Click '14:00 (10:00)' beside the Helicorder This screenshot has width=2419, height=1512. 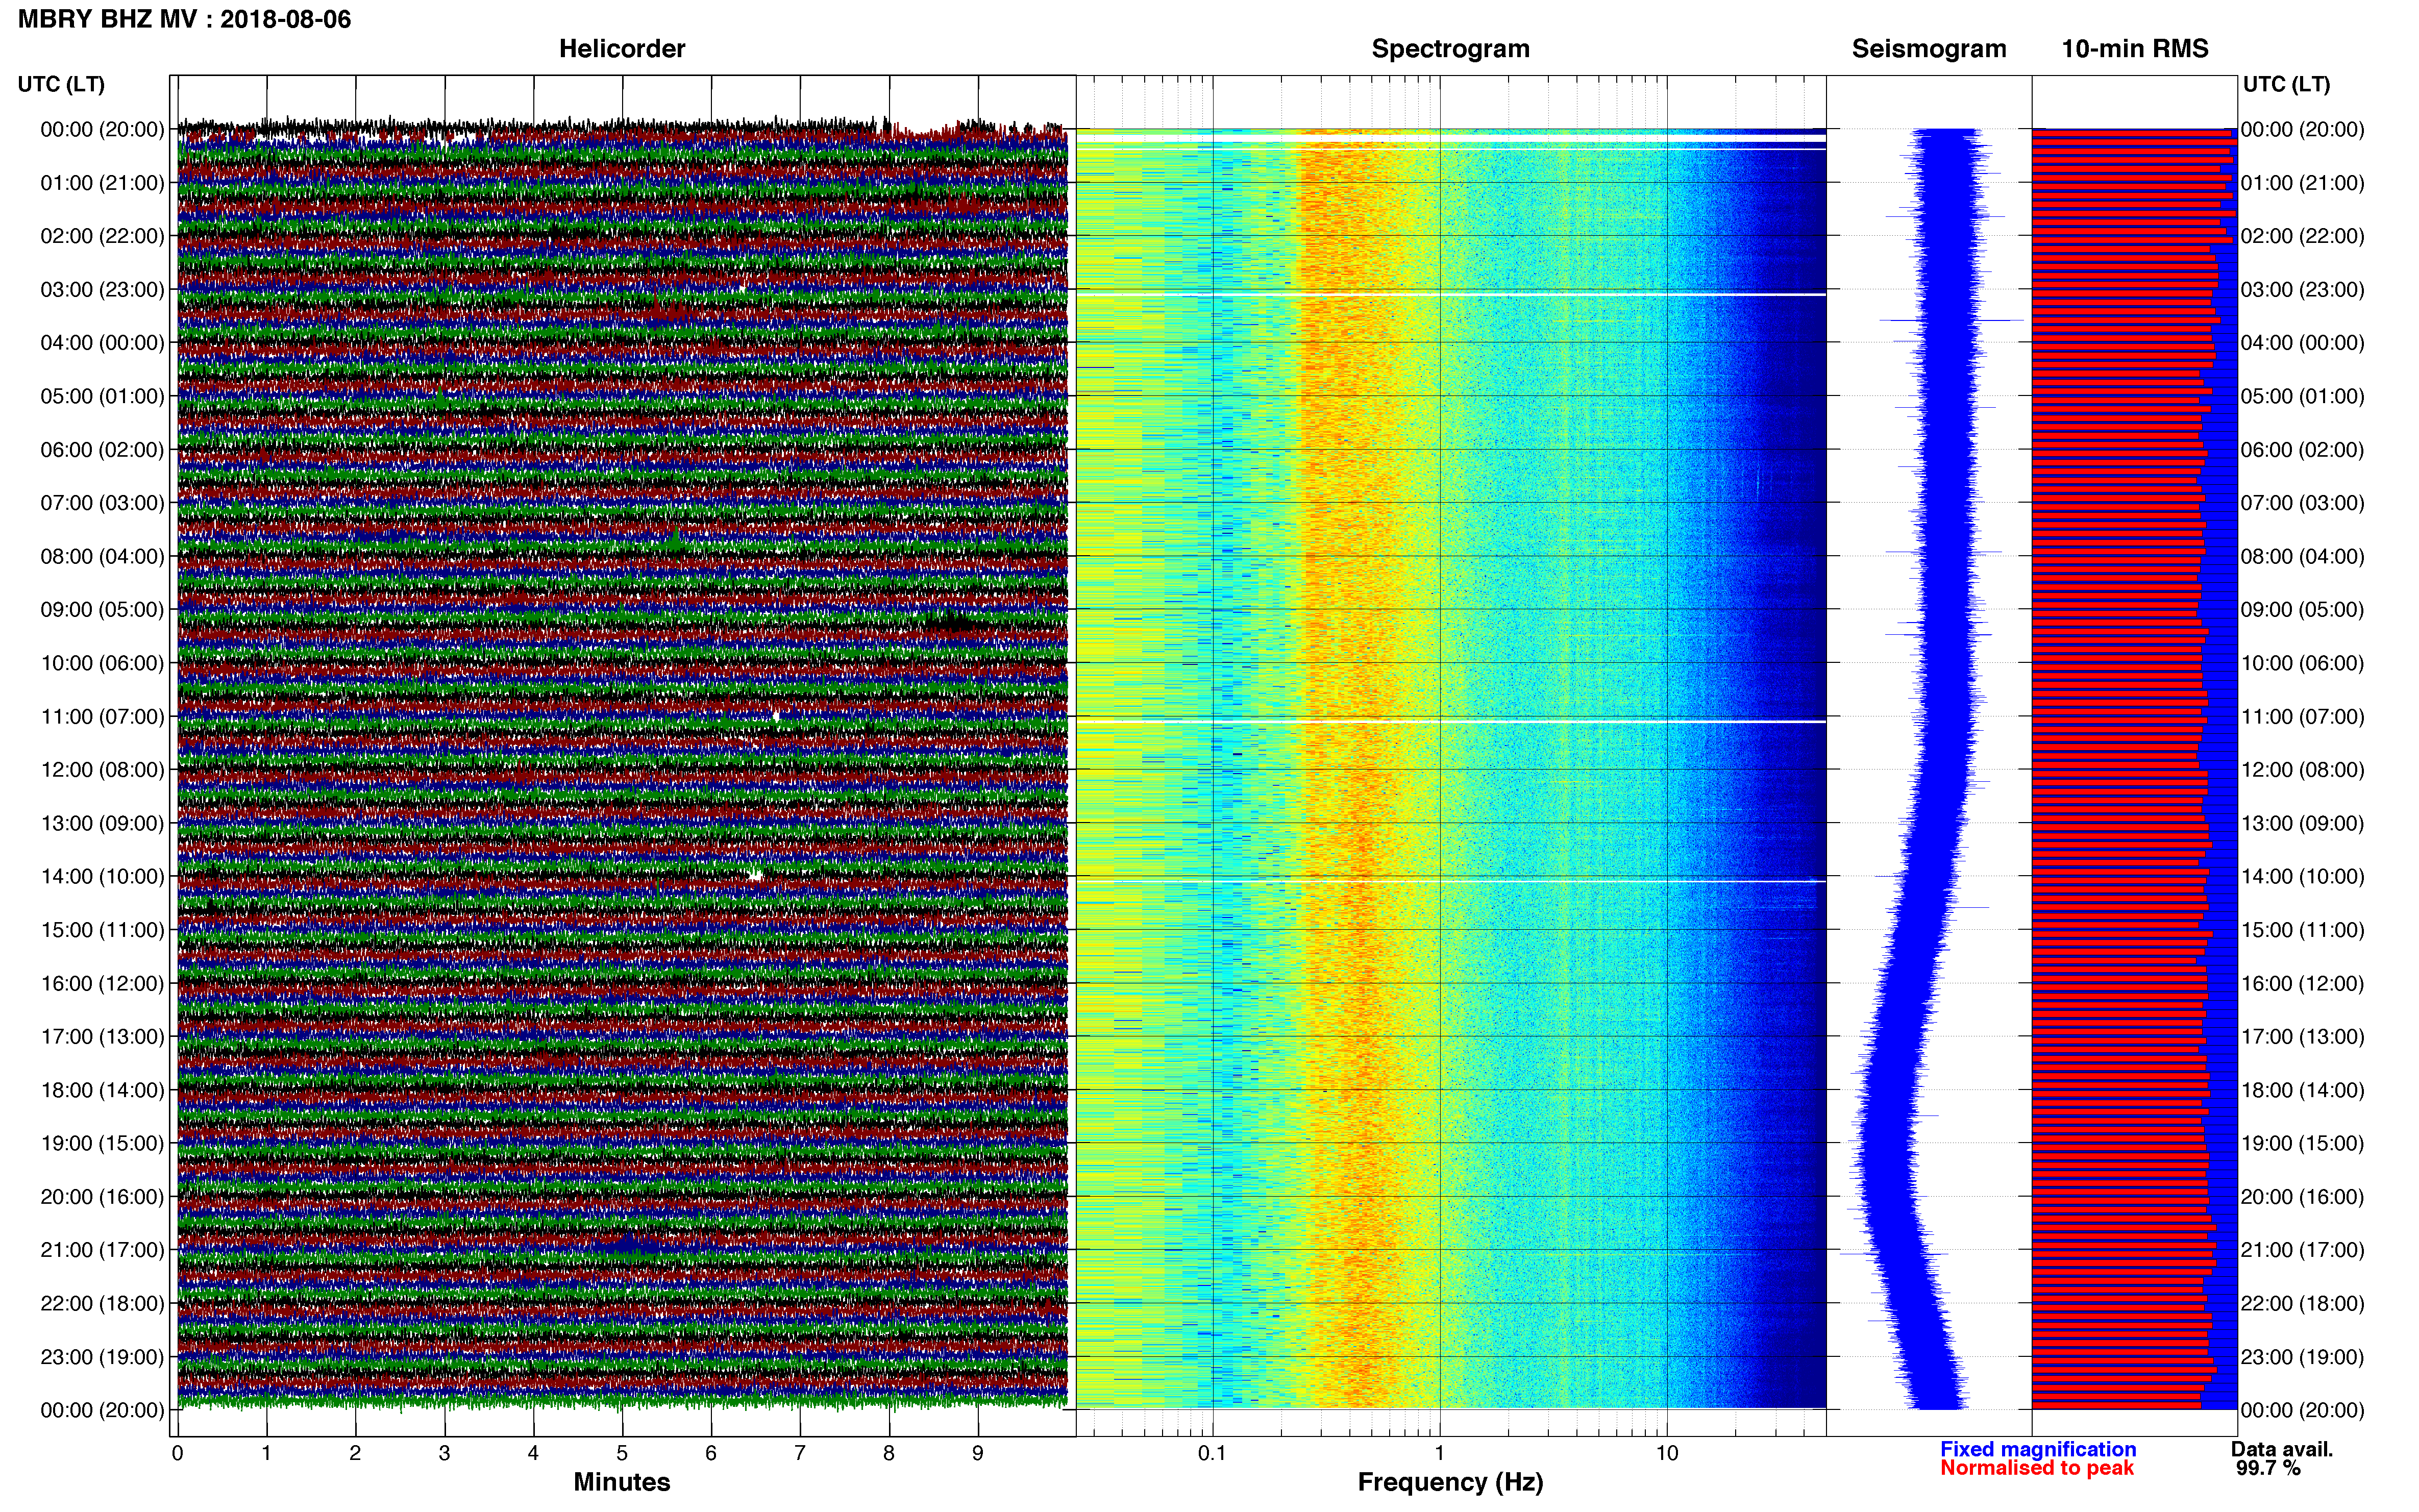[102, 877]
